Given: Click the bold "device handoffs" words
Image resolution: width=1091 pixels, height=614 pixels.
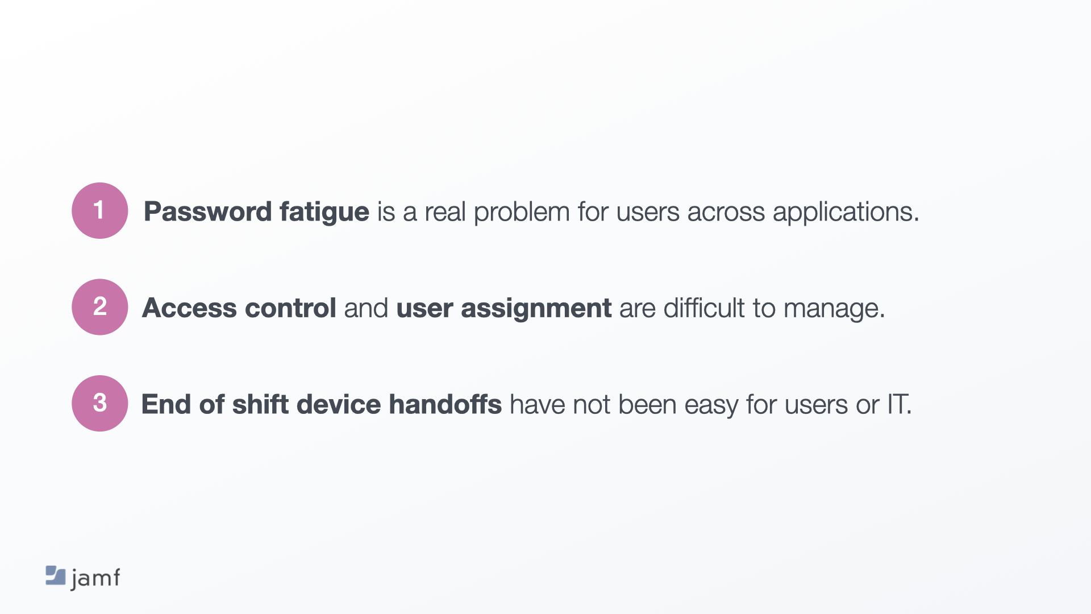Looking at the screenshot, I should click(399, 404).
